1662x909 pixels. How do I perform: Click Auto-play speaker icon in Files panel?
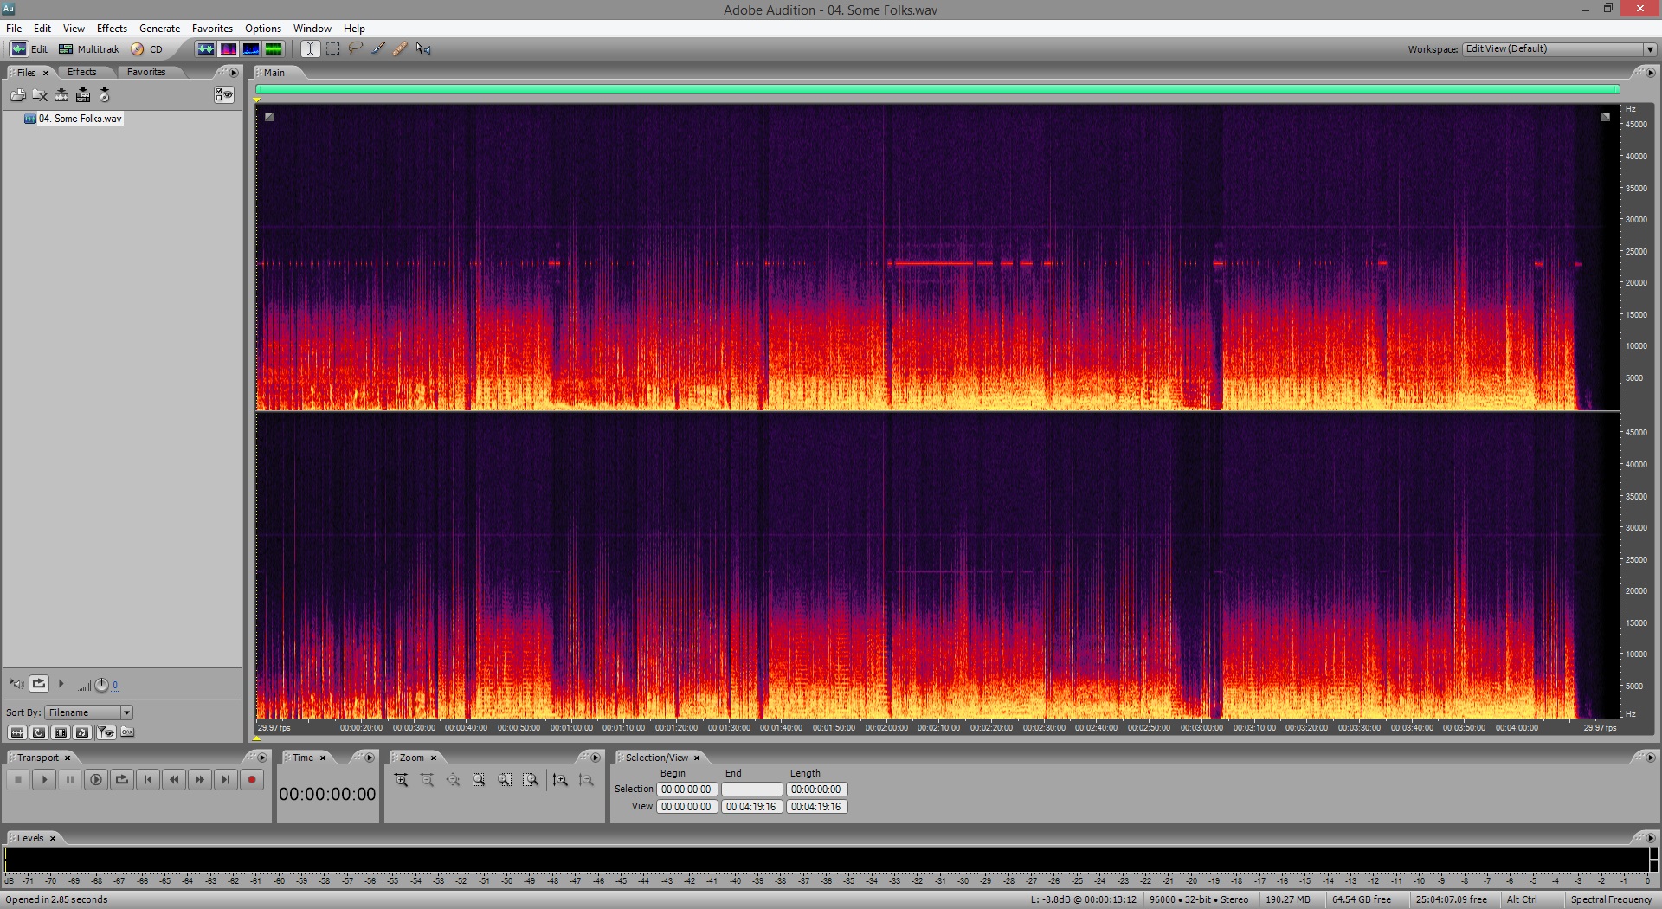pyautogui.click(x=16, y=684)
